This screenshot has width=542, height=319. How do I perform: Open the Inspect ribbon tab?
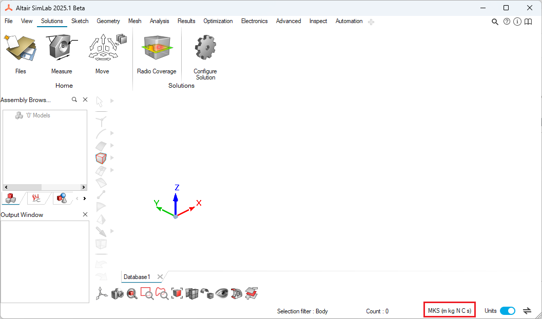coord(318,21)
